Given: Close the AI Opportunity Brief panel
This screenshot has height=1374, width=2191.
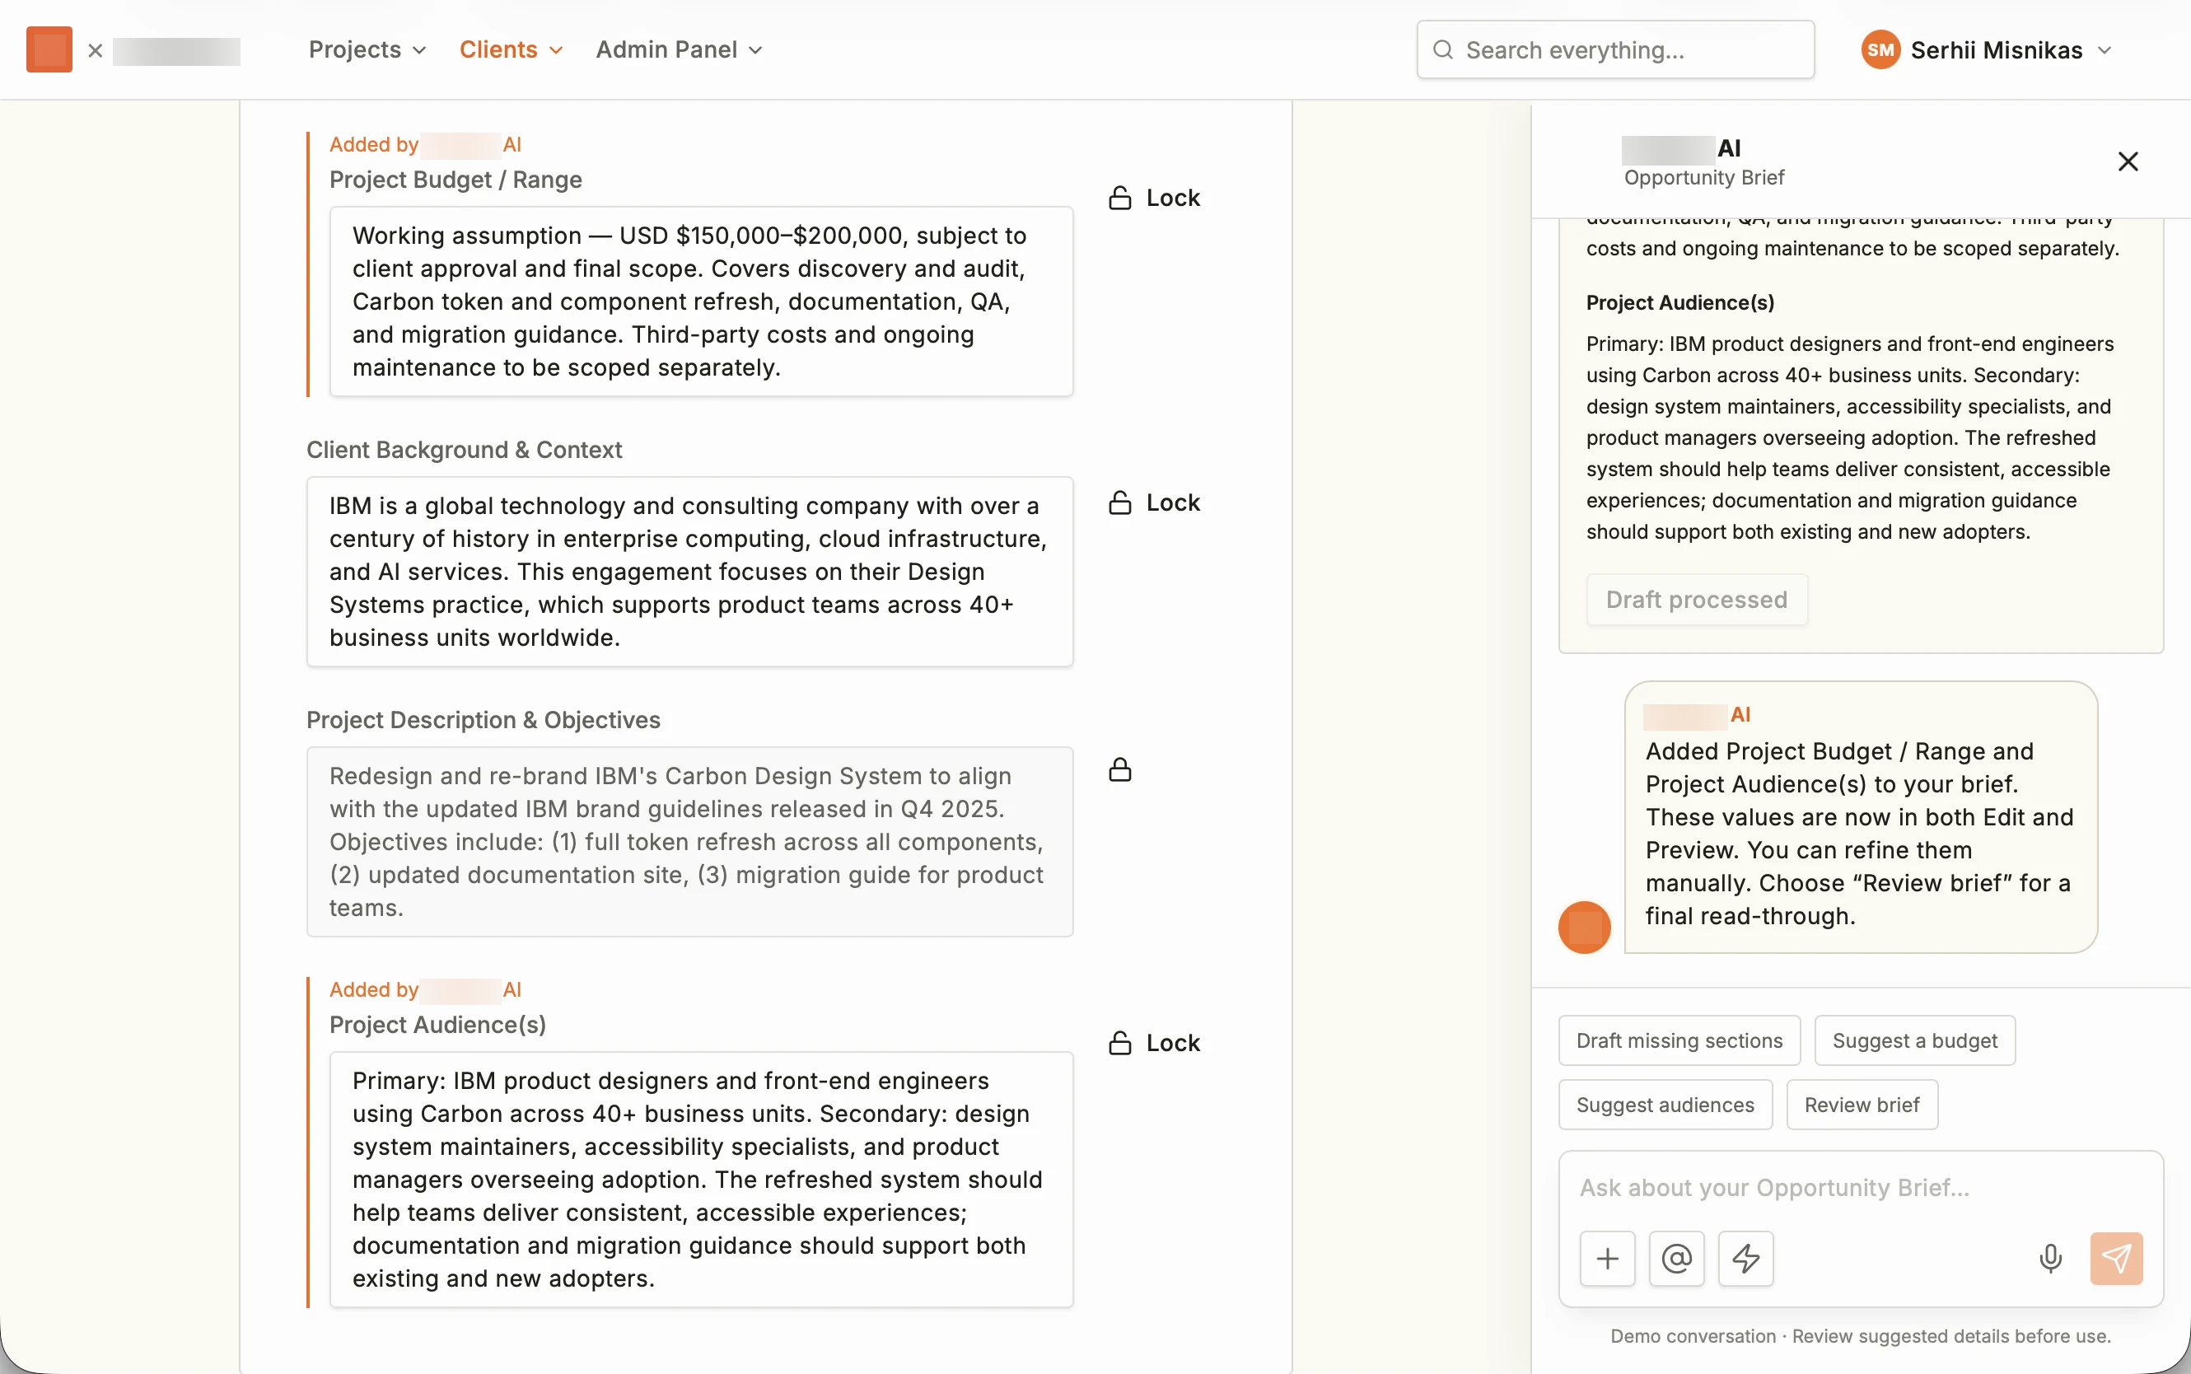Looking at the screenshot, I should [2128, 161].
